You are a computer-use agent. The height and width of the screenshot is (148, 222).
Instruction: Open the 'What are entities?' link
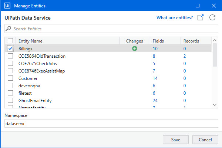175,18
